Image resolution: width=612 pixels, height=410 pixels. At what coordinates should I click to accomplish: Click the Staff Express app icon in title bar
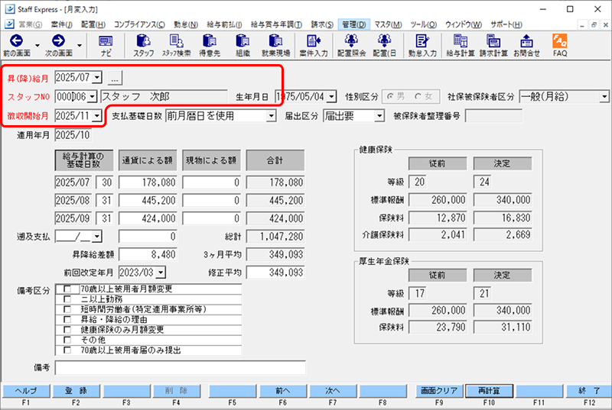[x=9, y=9]
